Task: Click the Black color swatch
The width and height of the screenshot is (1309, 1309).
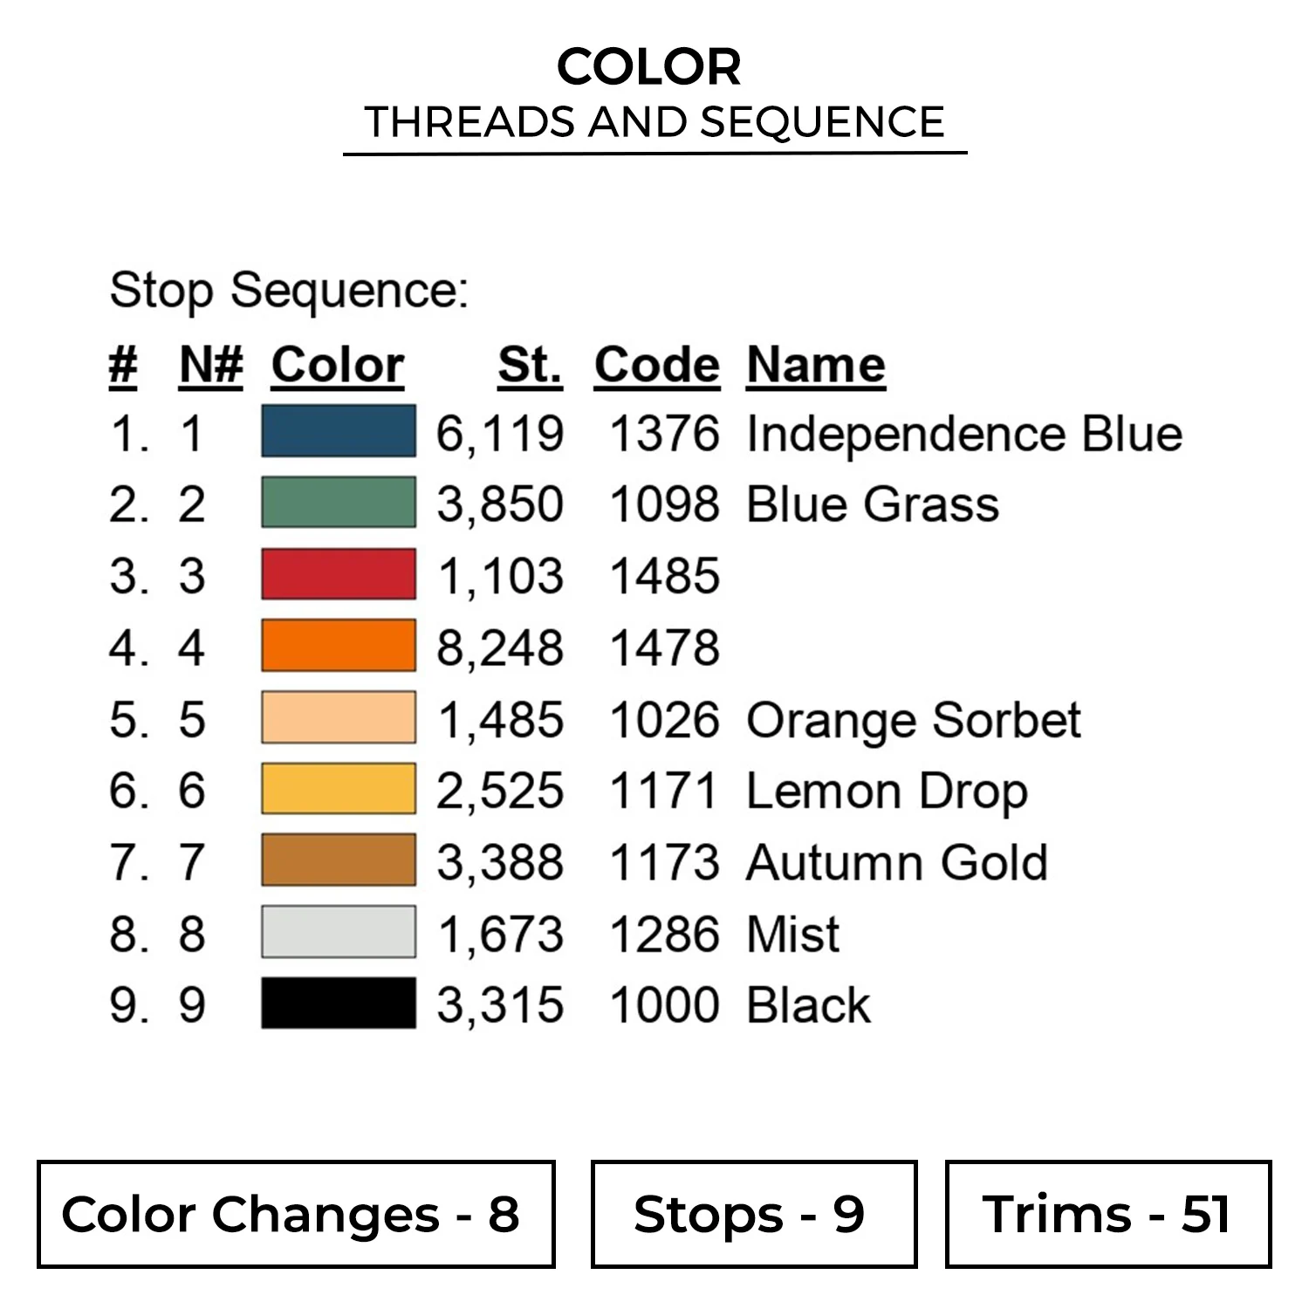Action: 339,1004
